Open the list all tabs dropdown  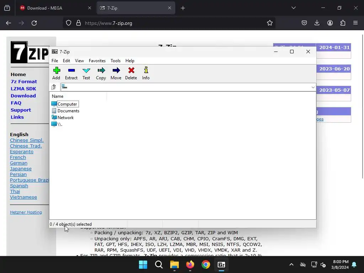(294, 8)
